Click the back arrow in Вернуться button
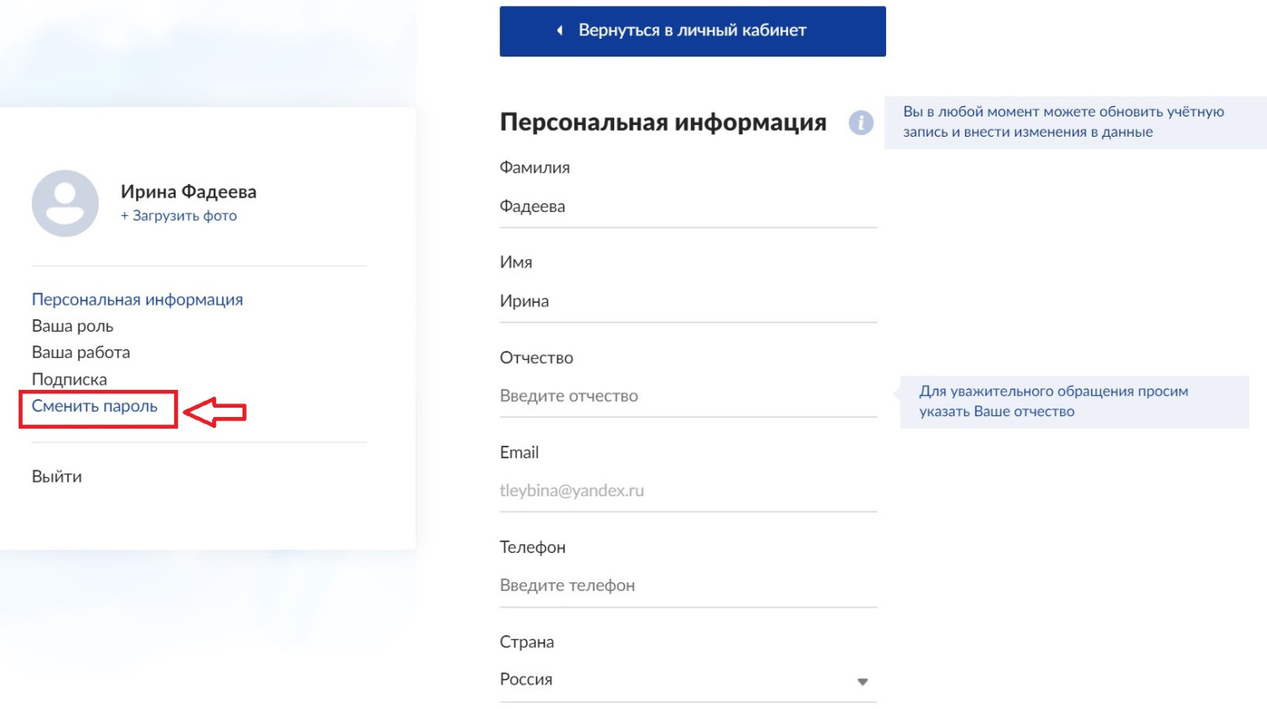 click(x=559, y=30)
